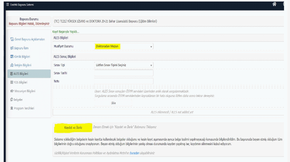Open the Sınav Tipi dropdown

click(x=123, y=65)
